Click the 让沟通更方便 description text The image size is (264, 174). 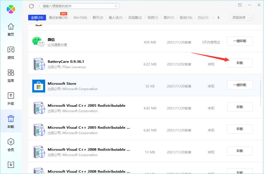[x=58, y=45]
